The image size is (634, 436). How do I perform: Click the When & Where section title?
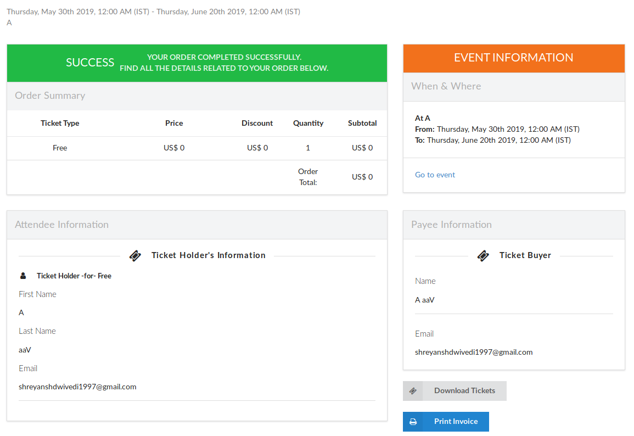pyautogui.click(x=446, y=86)
